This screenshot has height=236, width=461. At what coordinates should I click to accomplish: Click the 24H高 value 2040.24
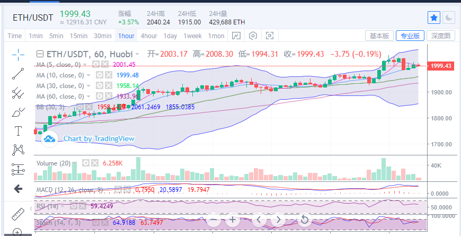click(x=158, y=22)
